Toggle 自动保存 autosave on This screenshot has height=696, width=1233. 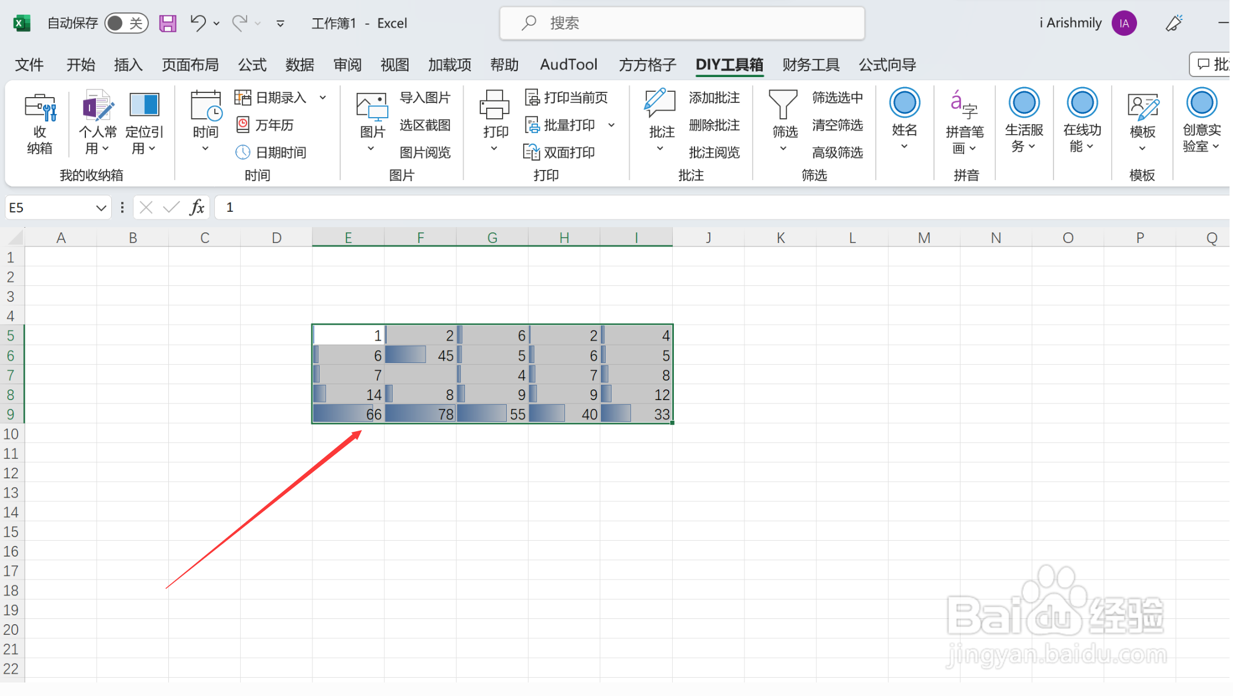pyautogui.click(x=125, y=23)
